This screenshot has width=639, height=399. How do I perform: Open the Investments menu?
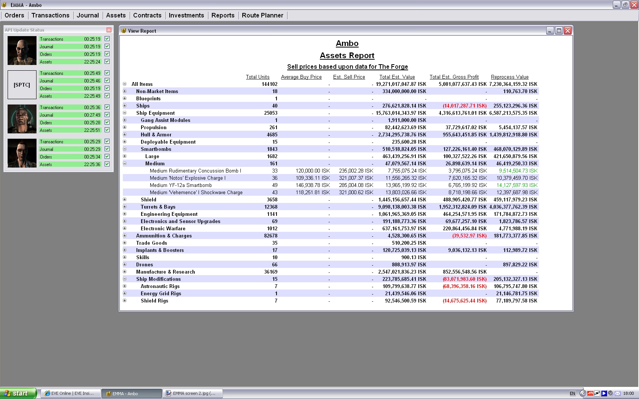pyautogui.click(x=186, y=15)
